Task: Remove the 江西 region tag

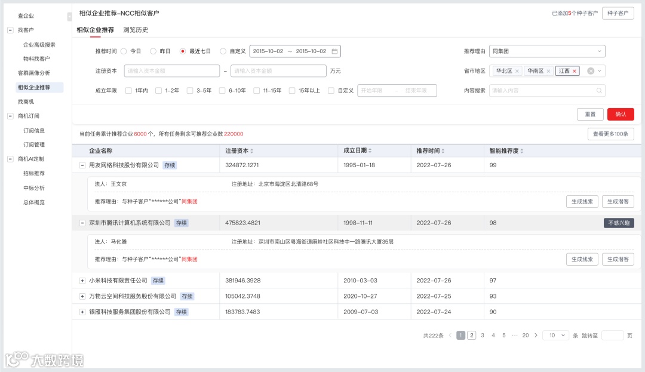Action: point(575,71)
